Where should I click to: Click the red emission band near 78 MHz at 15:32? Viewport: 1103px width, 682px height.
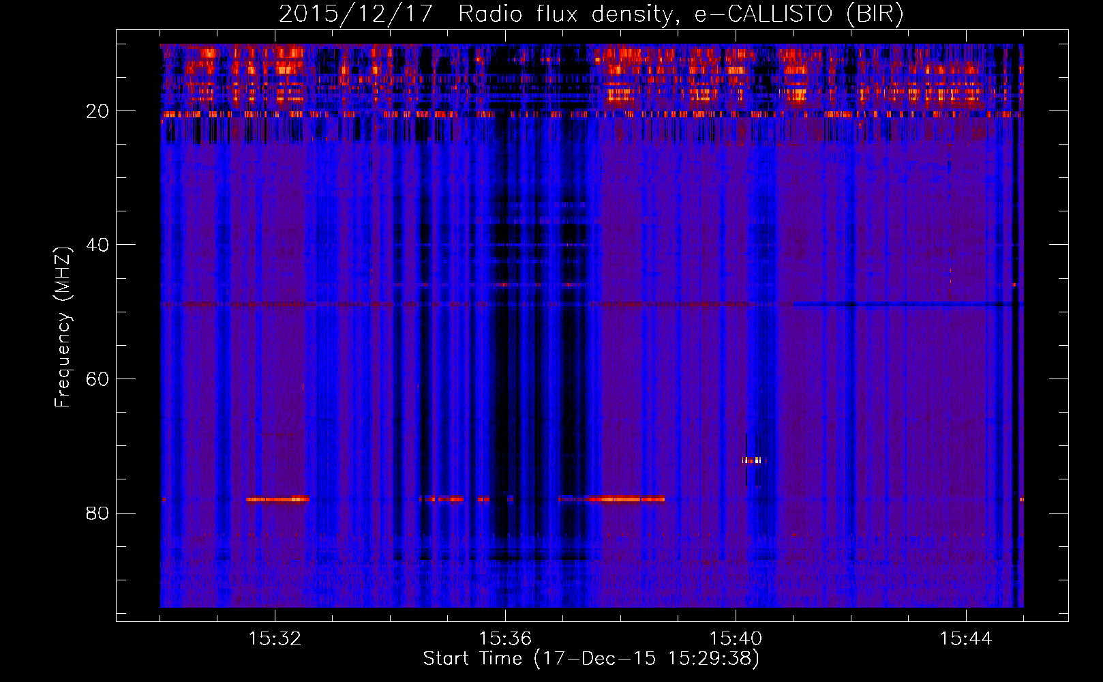click(277, 499)
